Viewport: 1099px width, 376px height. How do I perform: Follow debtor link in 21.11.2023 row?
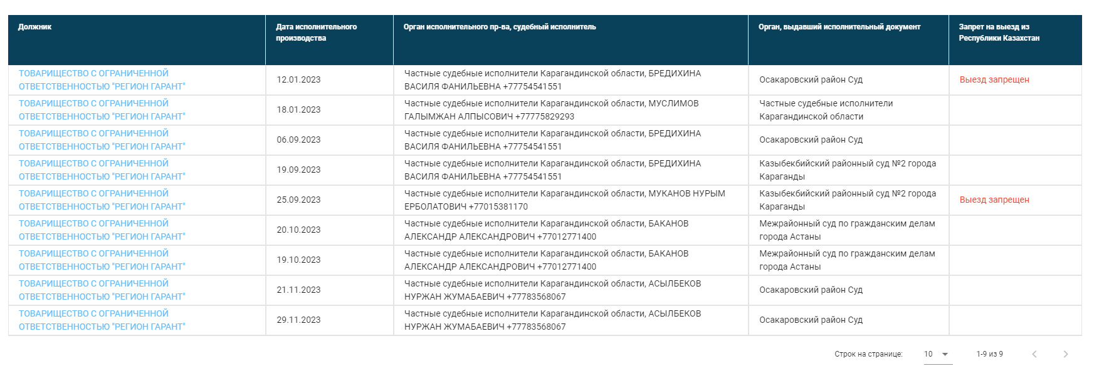[102, 290]
